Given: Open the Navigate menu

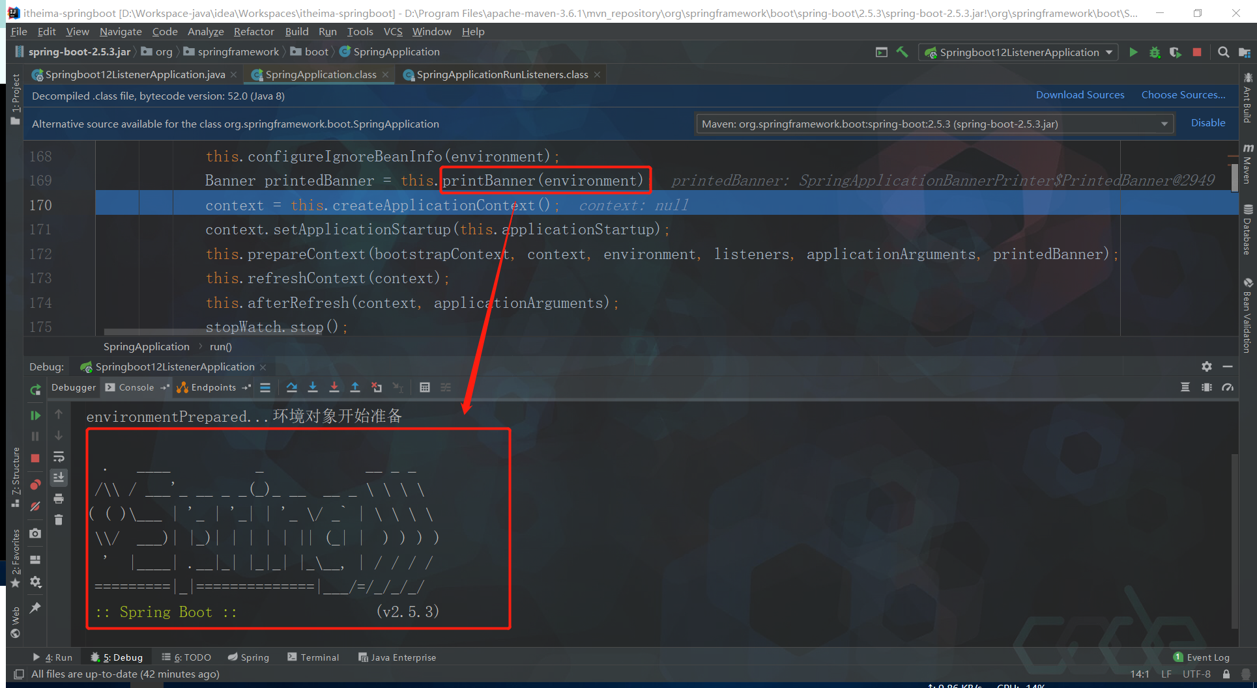Looking at the screenshot, I should pyautogui.click(x=121, y=31).
